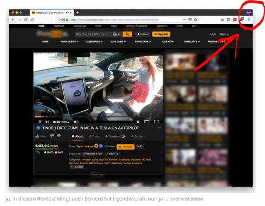
Task: Expand details with Show more
Action: pyautogui.click(x=97, y=175)
